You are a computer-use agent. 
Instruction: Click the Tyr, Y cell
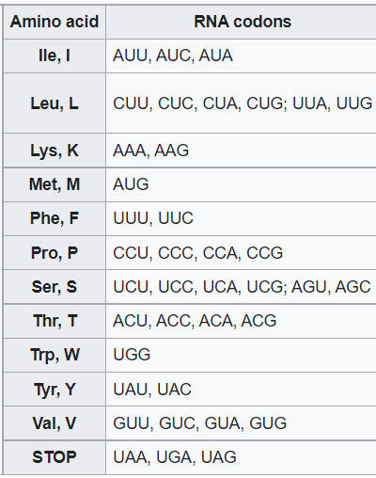pos(55,390)
